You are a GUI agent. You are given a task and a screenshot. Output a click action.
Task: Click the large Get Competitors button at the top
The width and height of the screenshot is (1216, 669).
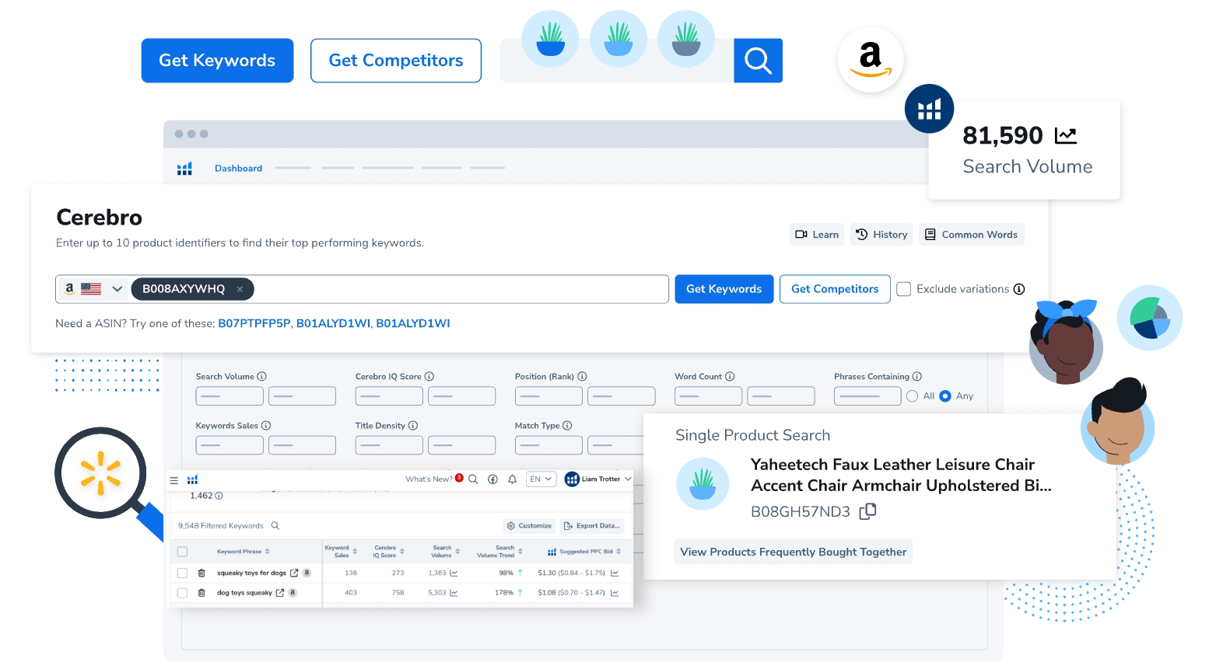pyautogui.click(x=396, y=61)
